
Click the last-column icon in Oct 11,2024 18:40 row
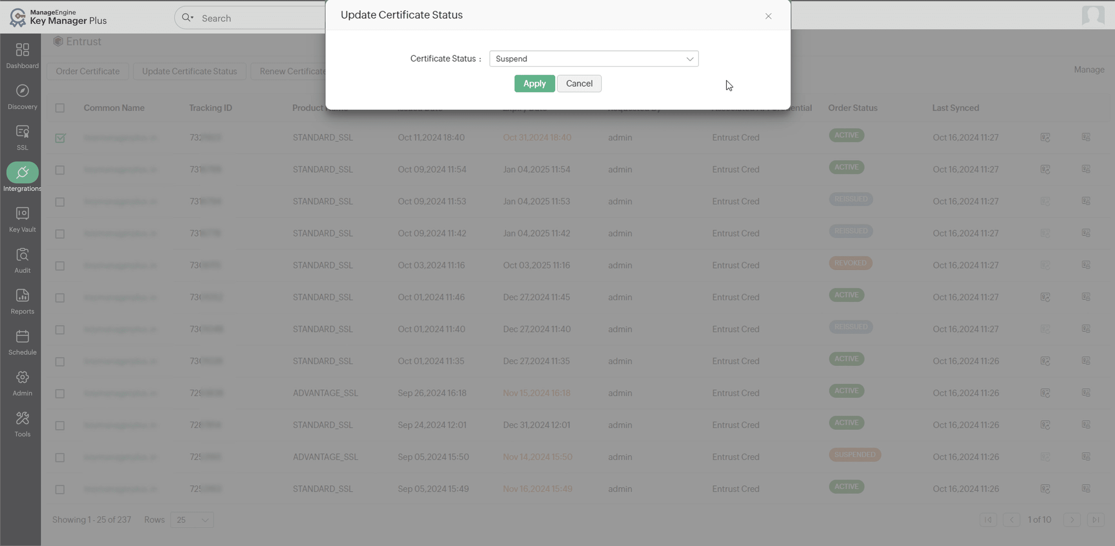pyautogui.click(x=1086, y=137)
